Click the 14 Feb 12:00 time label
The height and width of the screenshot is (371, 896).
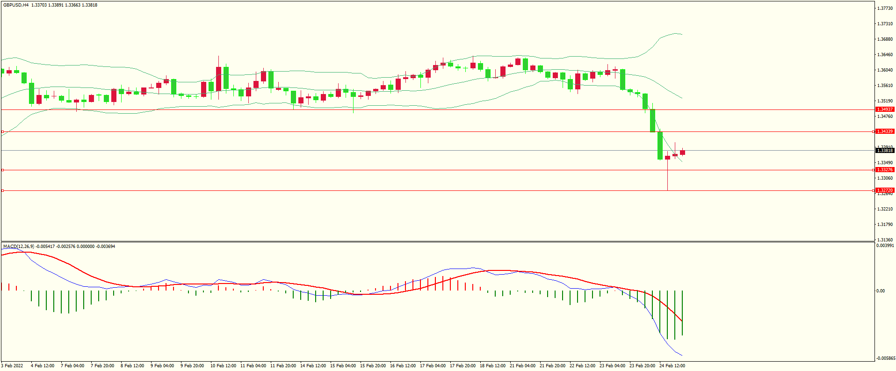[x=313, y=366]
